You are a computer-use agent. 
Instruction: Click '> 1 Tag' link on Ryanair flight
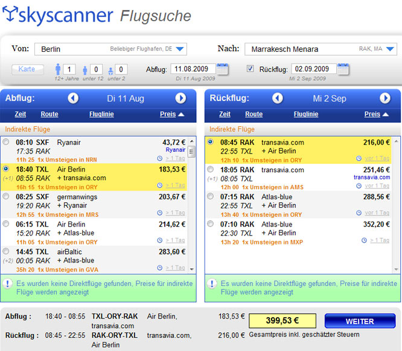coord(175,158)
